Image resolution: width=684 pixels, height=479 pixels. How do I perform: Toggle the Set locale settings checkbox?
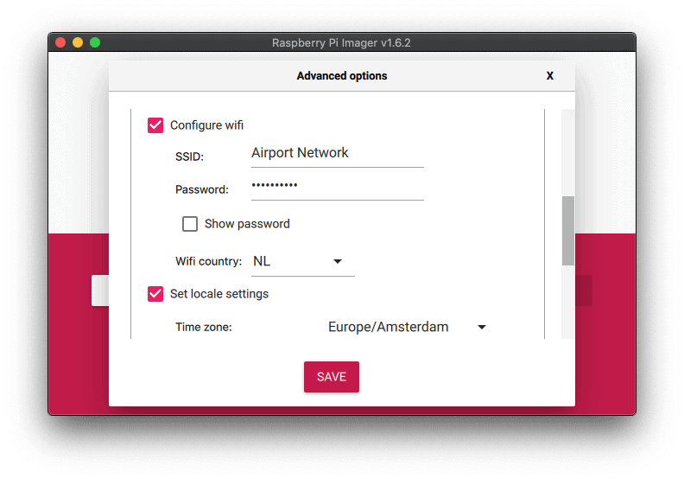[x=155, y=294]
